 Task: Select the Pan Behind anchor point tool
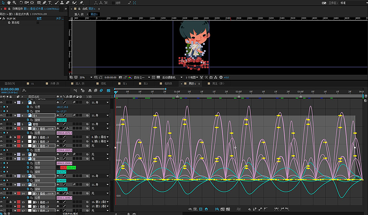tap(32, 3)
